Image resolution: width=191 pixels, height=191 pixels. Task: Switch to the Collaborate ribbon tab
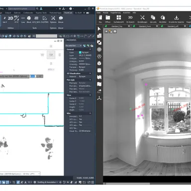(28, 13)
